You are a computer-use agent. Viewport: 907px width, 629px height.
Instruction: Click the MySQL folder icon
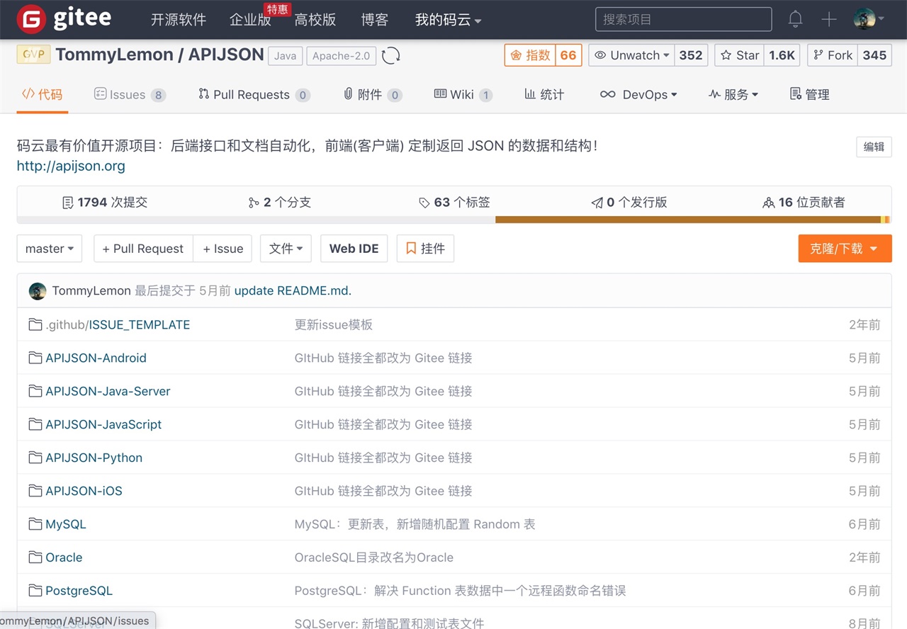(35, 524)
